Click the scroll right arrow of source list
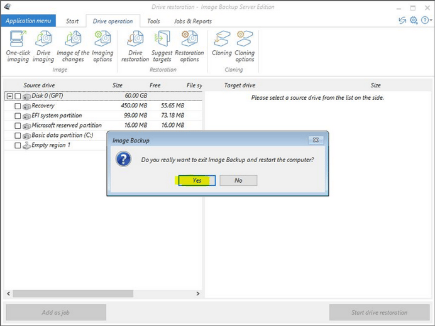435x326 pixels. (x=198, y=293)
